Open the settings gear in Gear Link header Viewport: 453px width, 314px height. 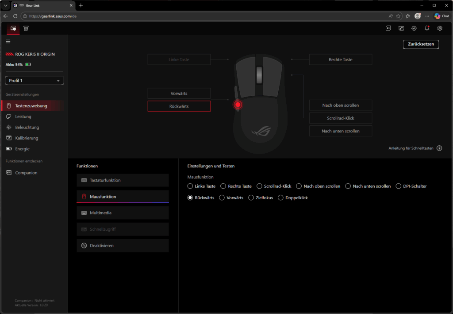[440, 28]
